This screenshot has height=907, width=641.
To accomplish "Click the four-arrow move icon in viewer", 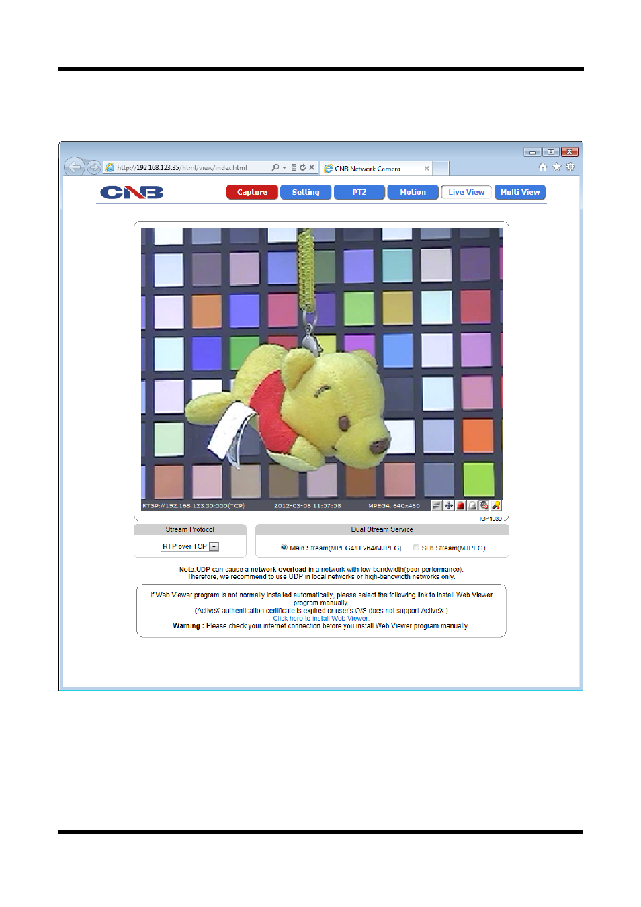I will 449,505.
